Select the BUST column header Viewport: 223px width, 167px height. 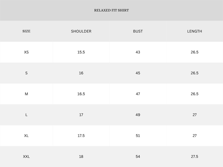click(x=138, y=31)
